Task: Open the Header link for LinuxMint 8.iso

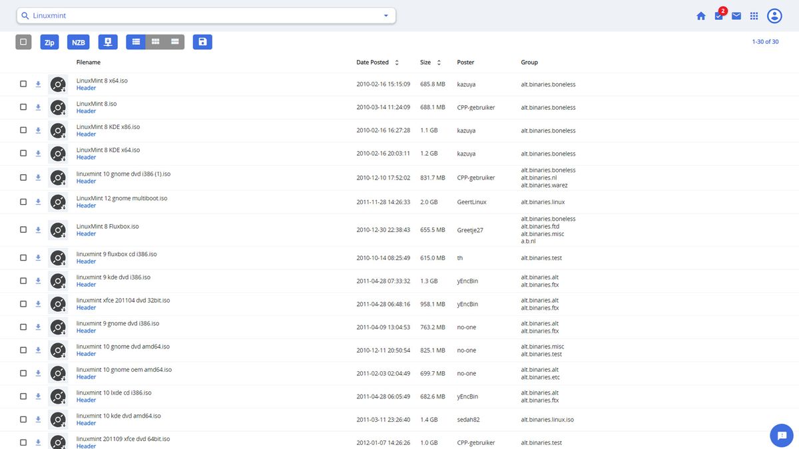Action: click(85, 111)
